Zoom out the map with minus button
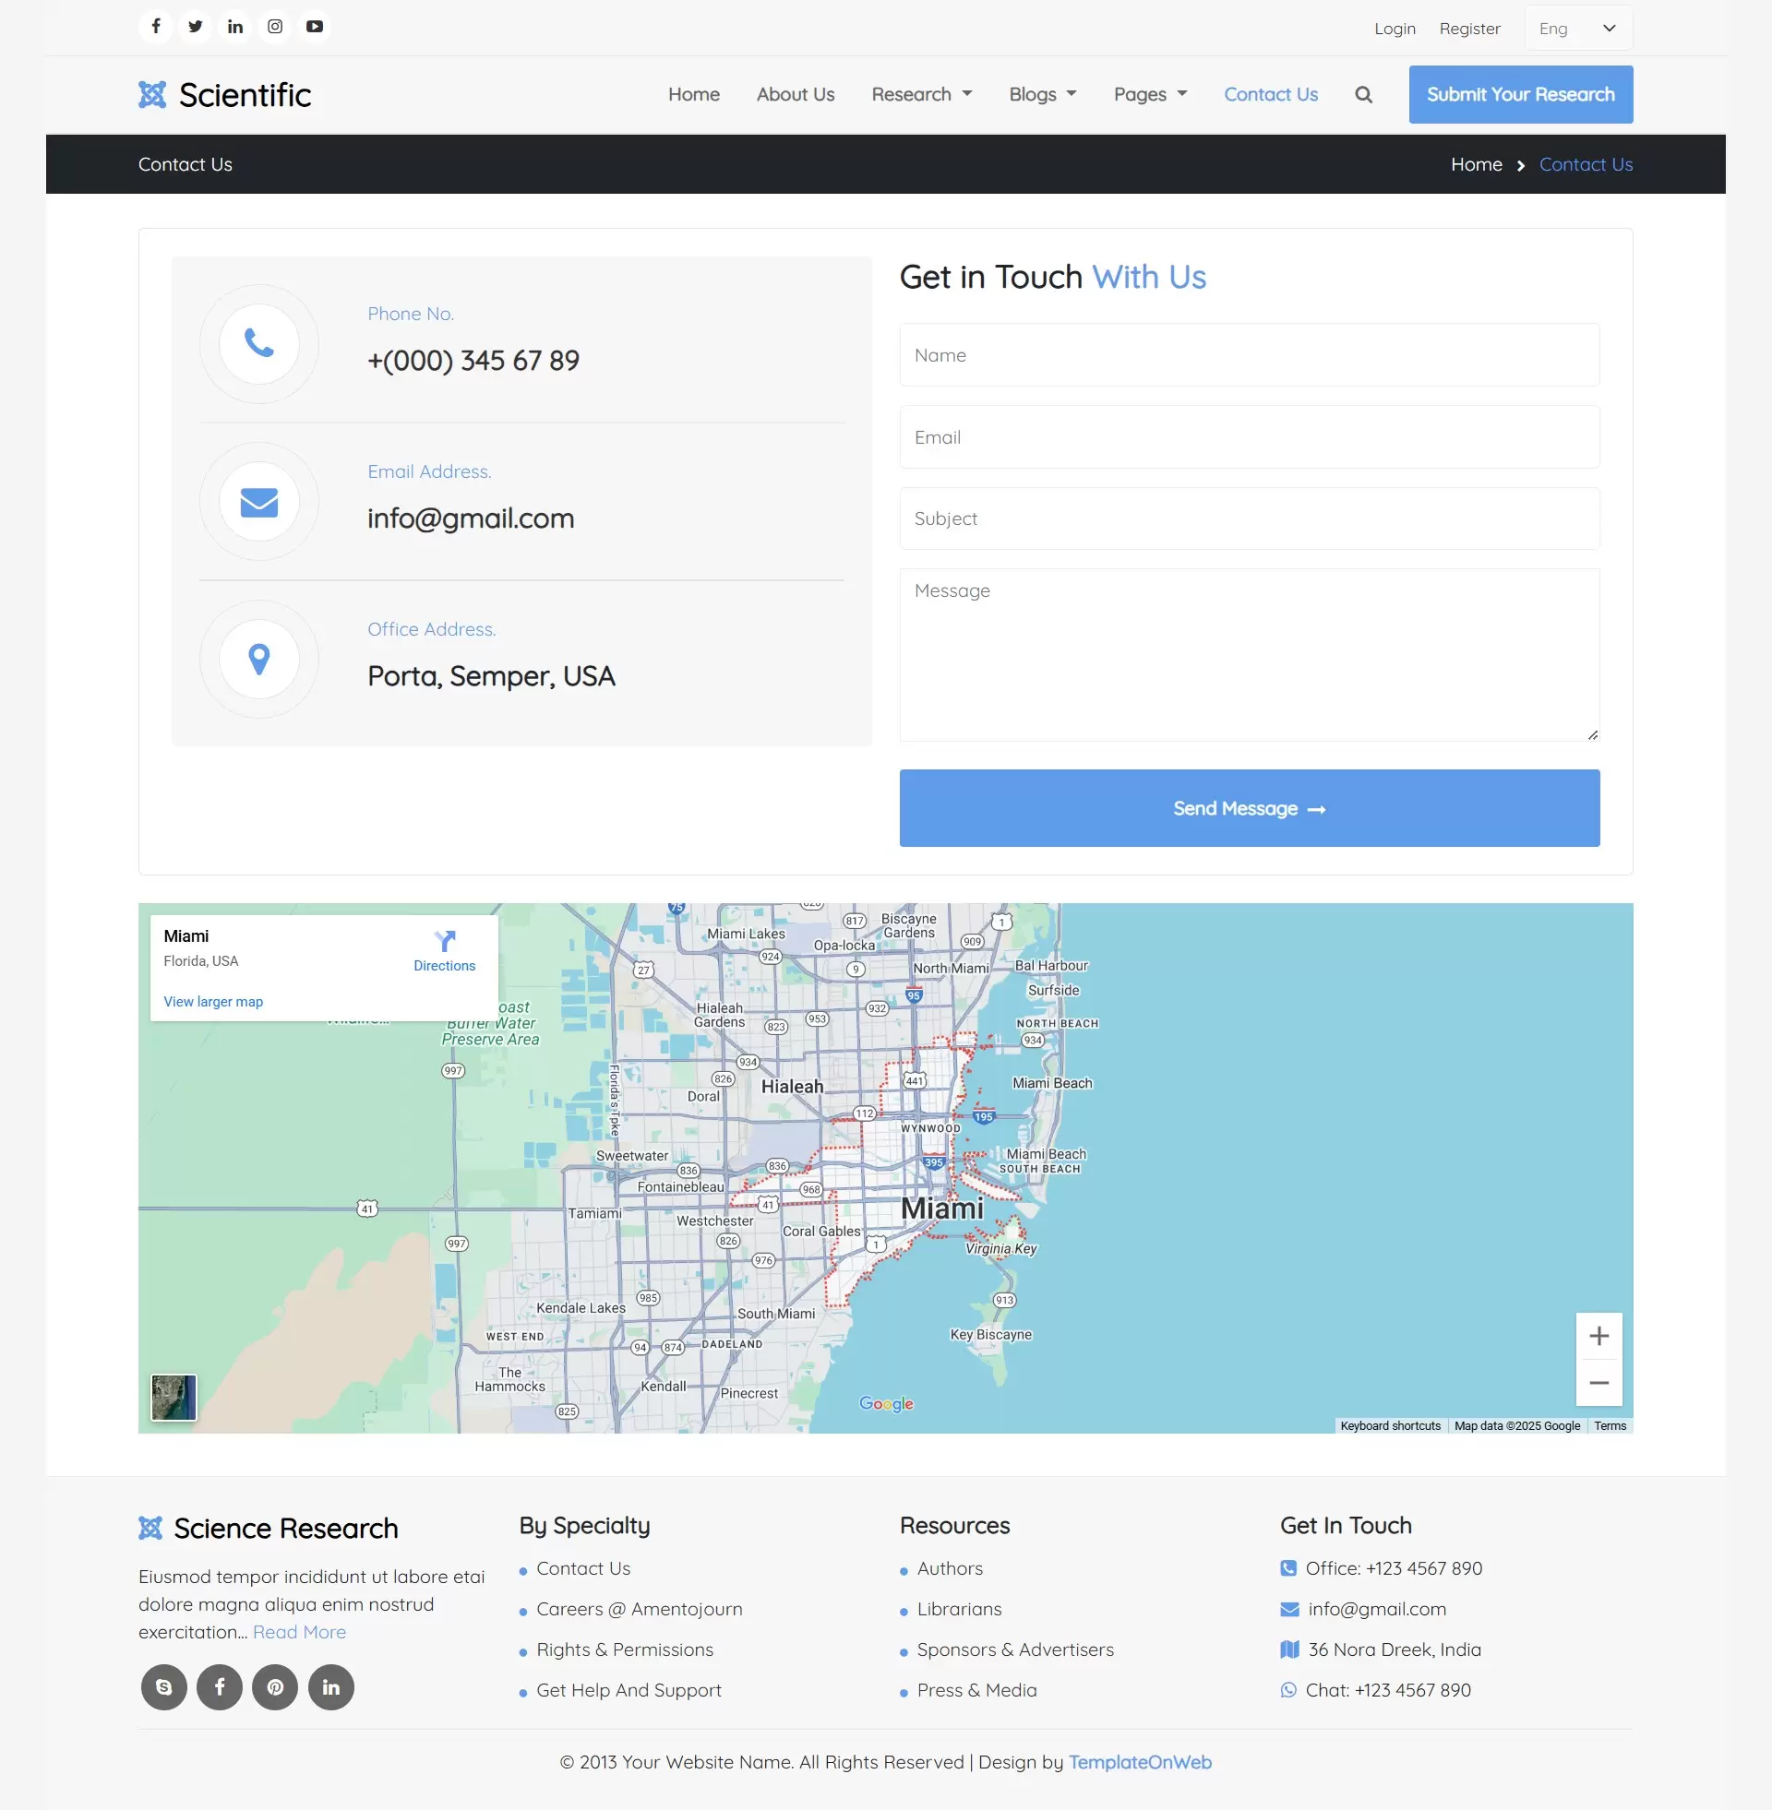Screen dimensions: 1772x1810 coord(1598,1382)
